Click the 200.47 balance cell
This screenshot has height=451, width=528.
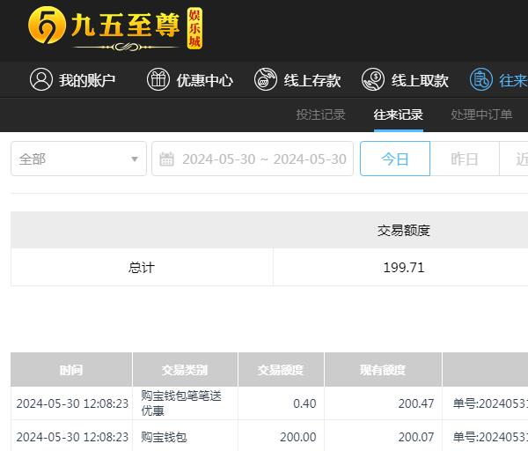tap(416, 403)
